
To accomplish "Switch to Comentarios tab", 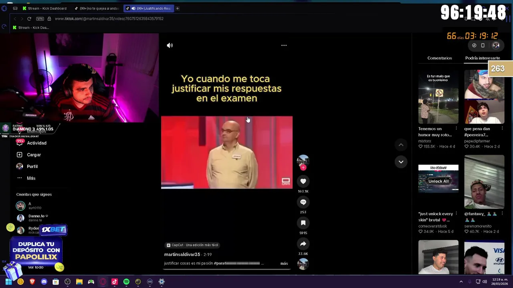I will (439, 58).
